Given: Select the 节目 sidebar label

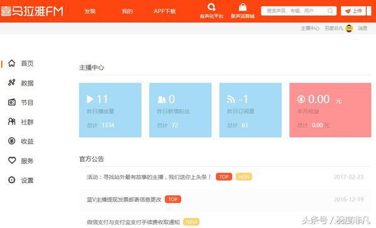Looking at the screenshot, I should point(27,103).
